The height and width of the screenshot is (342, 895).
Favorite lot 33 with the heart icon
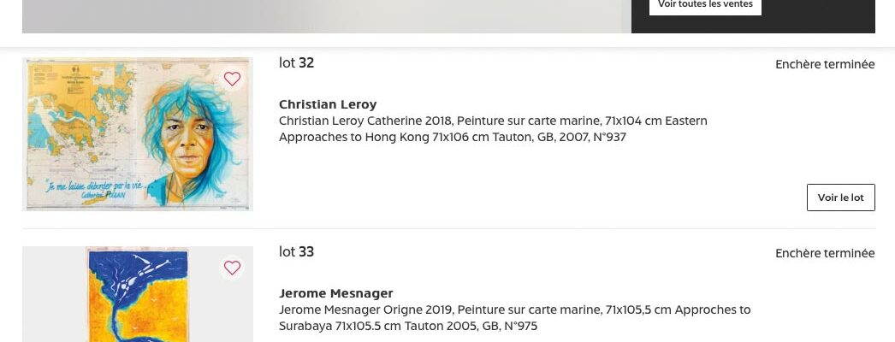point(232,268)
